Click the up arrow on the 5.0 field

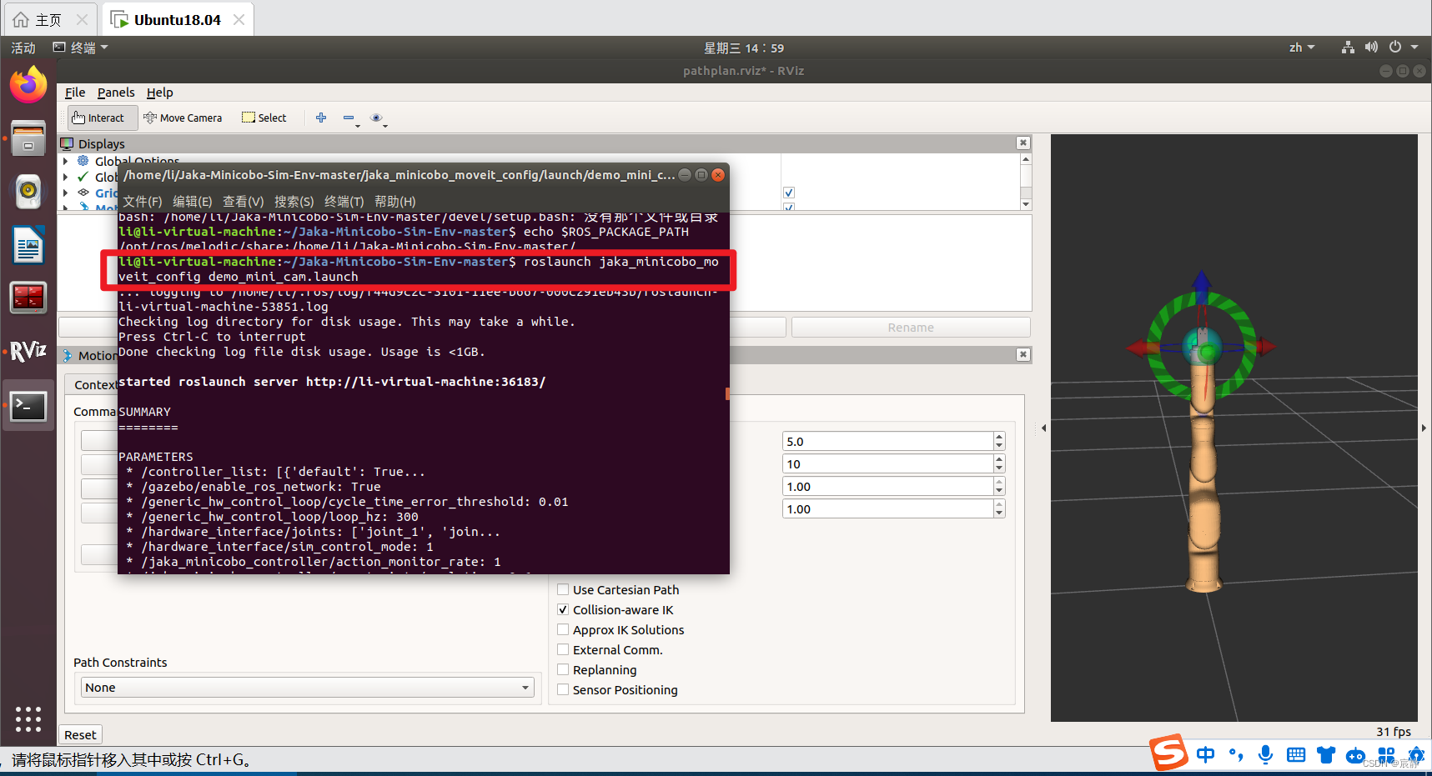(x=998, y=436)
